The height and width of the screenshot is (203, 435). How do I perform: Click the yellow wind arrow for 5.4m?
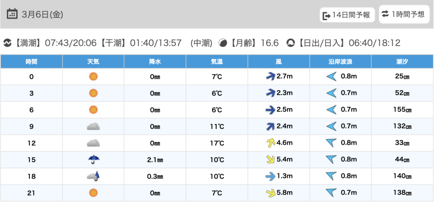[270, 160]
